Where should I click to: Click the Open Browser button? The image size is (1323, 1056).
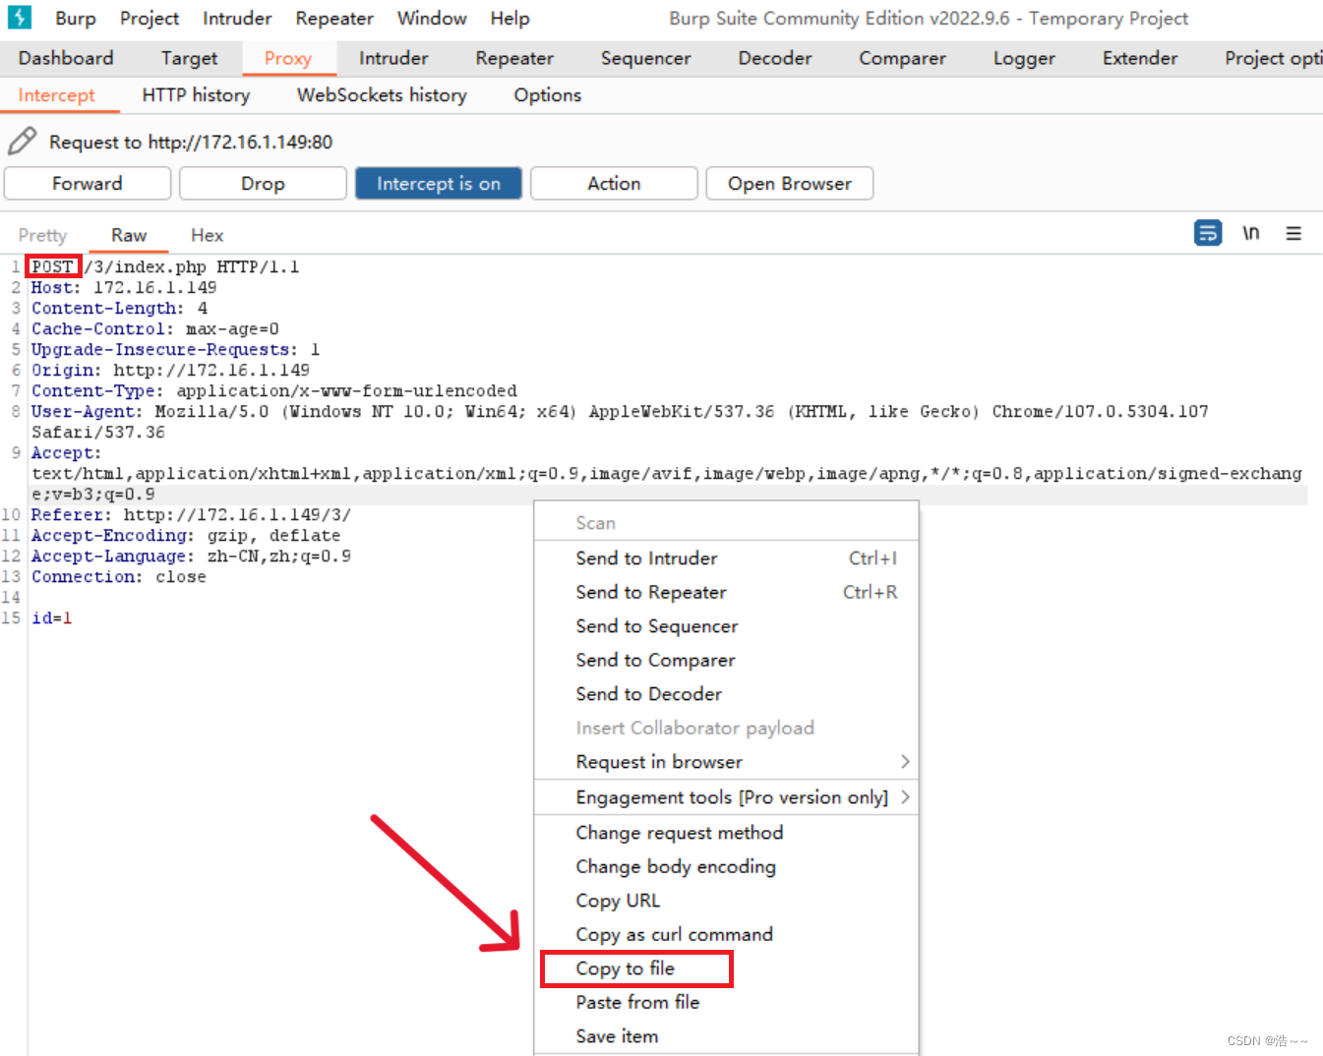click(x=790, y=184)
